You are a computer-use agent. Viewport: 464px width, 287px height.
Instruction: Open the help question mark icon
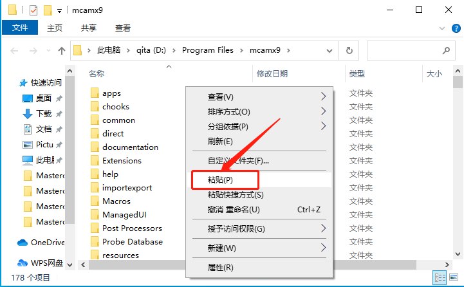pos(456,28)
